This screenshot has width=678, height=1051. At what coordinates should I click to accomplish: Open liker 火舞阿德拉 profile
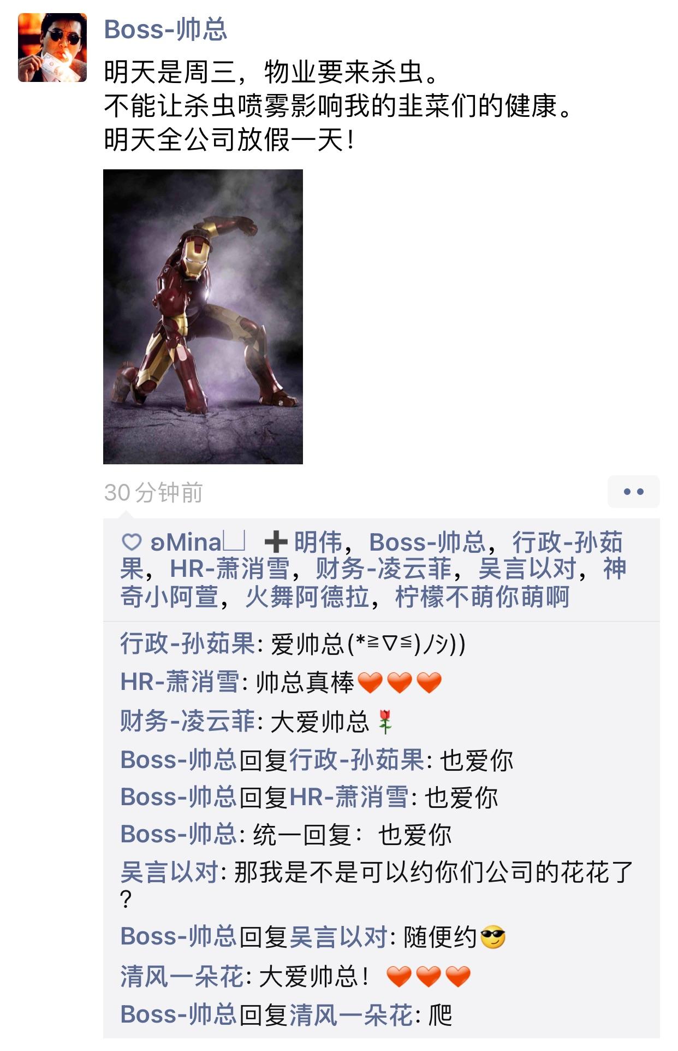click(307, 597)
